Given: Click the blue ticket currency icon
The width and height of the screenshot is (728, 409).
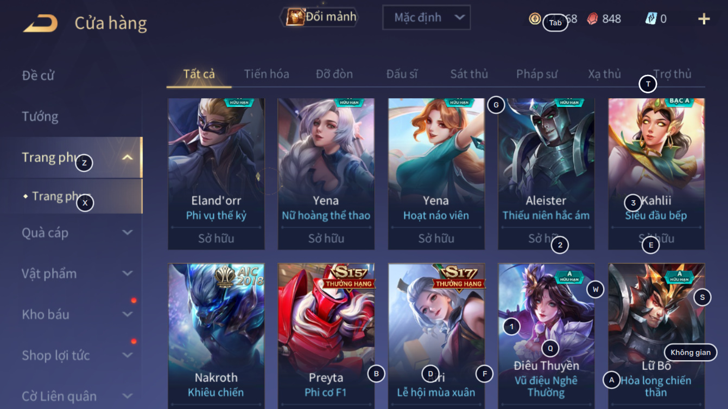Looking at the screenshot, I should (x=651, y=18).
